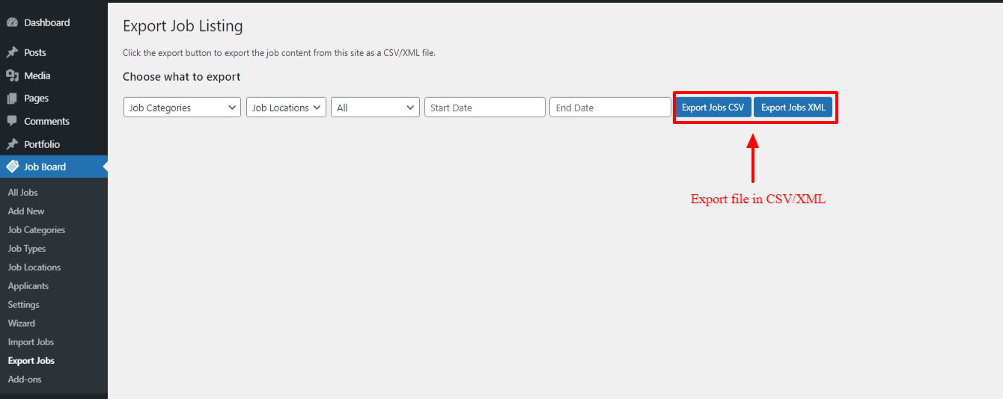Click the Export Jobs CSV button
This screenshot has height=399, width=1003.
713,108
